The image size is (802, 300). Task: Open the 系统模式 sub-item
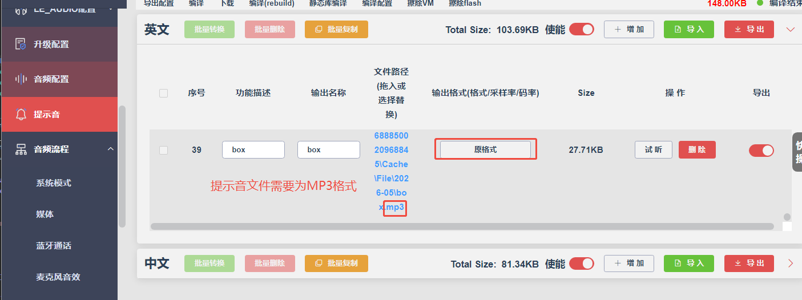tap(54, 183)
